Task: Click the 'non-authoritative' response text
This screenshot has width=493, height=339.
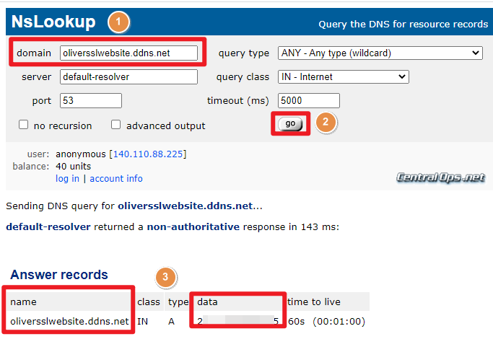Action: coord(193,226)
